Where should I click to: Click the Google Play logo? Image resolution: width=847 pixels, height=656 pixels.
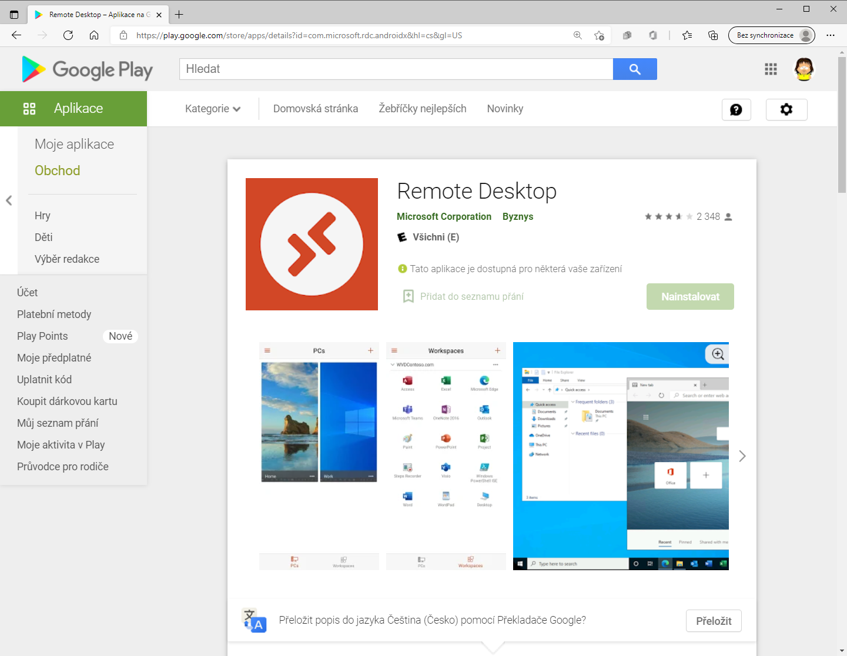click(x=87, y=69)
